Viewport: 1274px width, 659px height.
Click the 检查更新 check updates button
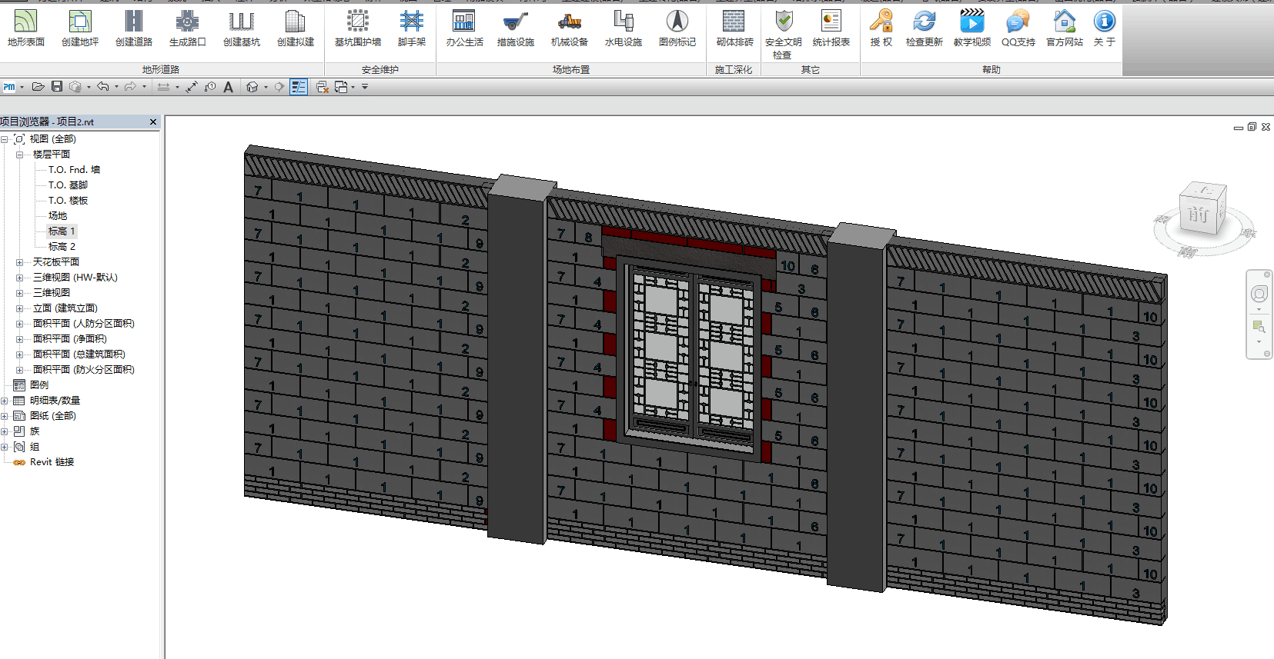point(924,28)
